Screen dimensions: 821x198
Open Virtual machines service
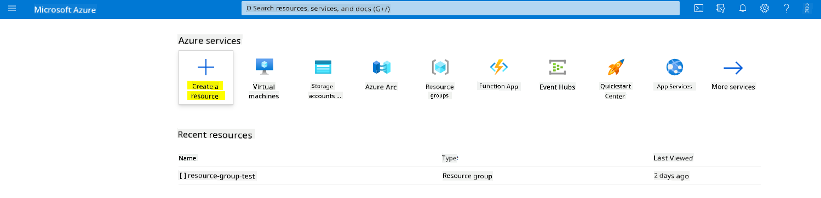tap(264, 79)
